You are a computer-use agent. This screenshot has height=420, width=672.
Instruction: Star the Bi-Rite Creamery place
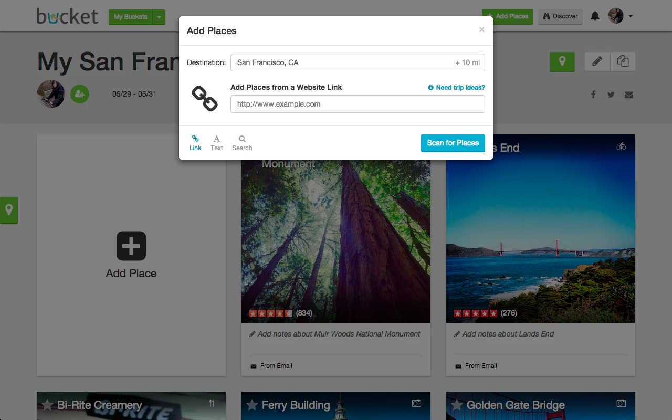(x=48, y=405)
